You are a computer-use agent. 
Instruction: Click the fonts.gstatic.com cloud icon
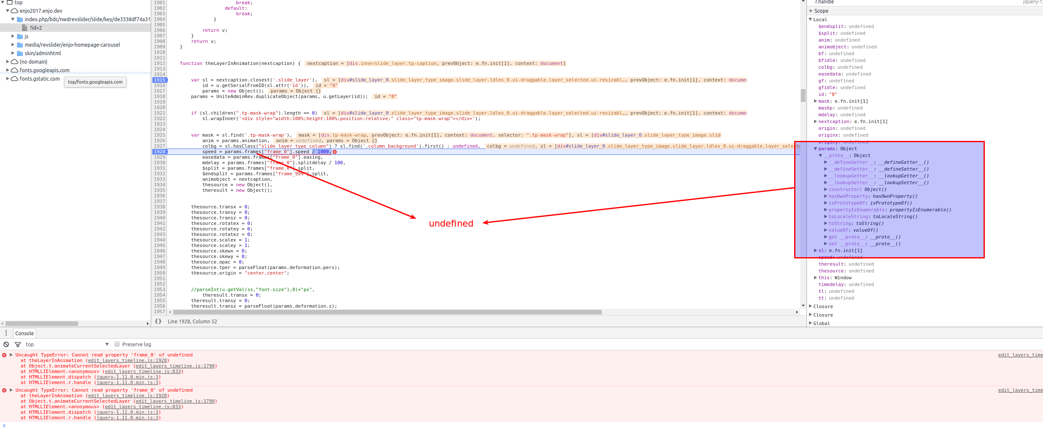(14, 79)
